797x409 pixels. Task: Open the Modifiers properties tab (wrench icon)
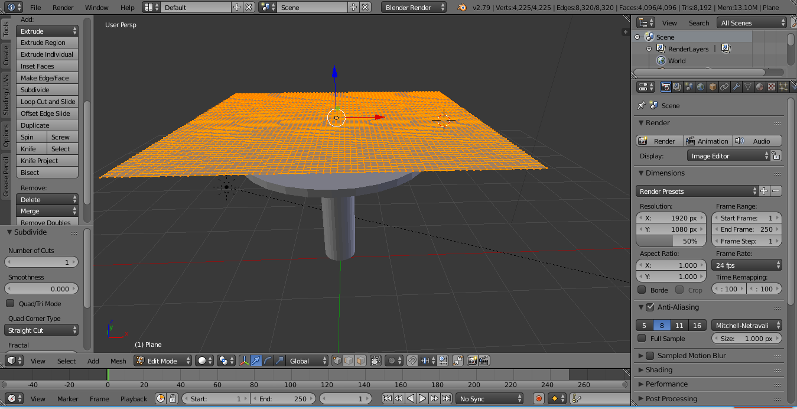point(737,87)
